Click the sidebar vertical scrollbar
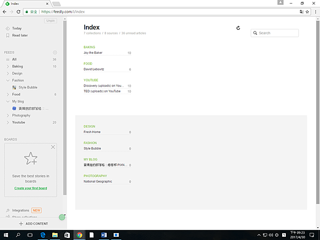Viewport: 320px width, 240px height. click(x=65, y=107)
